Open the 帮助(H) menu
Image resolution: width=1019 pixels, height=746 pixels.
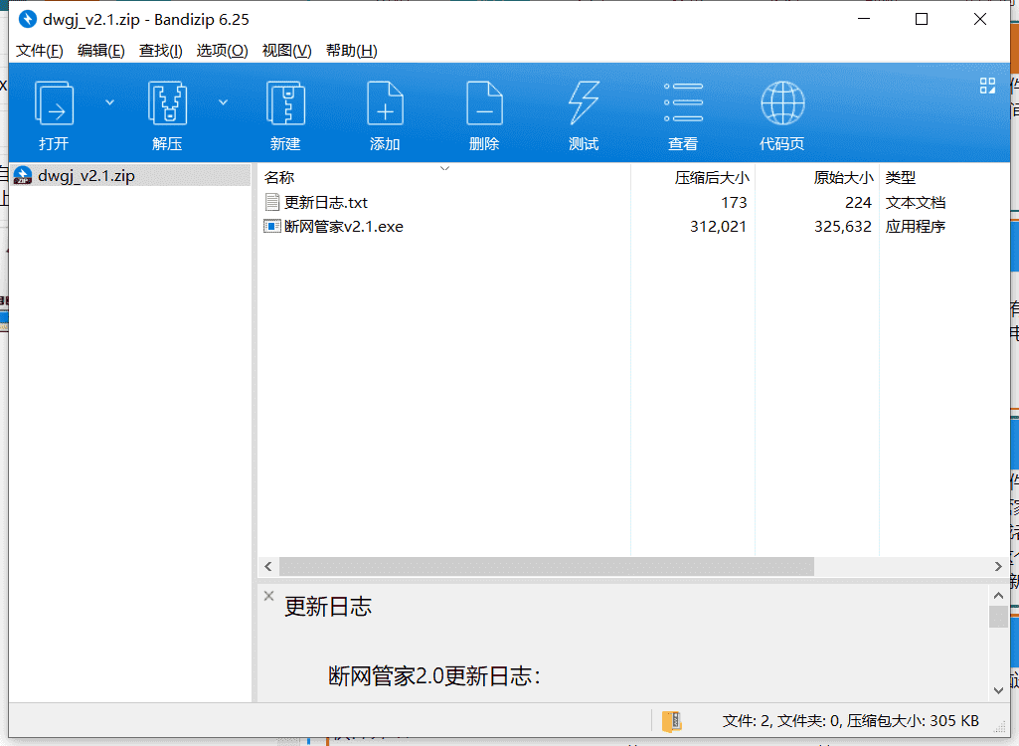coord(352,50)
